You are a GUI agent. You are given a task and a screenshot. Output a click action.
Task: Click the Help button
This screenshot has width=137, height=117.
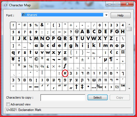tap(121, 15)
